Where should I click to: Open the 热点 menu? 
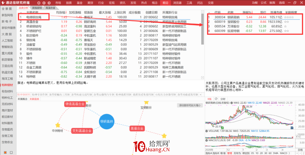tap(144, 3)
